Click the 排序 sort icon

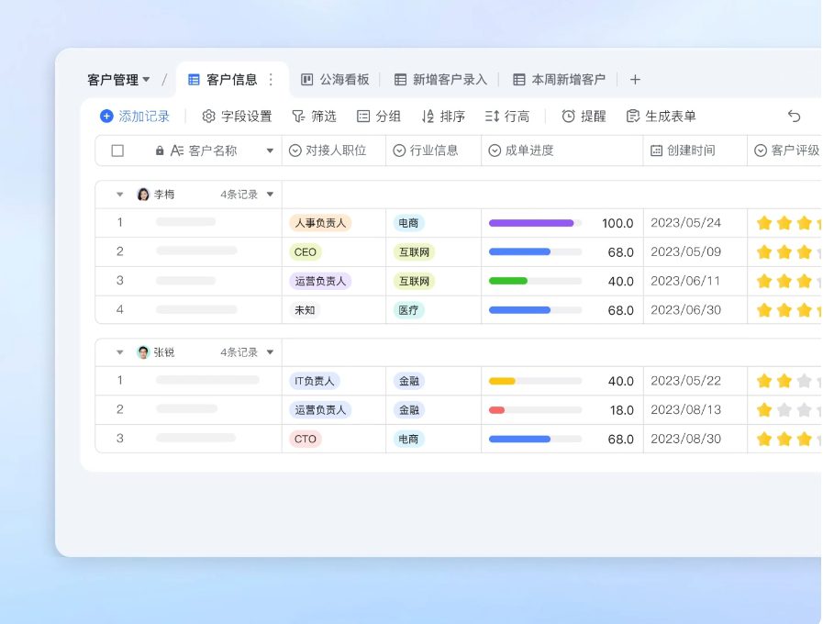tap(428, 116)
